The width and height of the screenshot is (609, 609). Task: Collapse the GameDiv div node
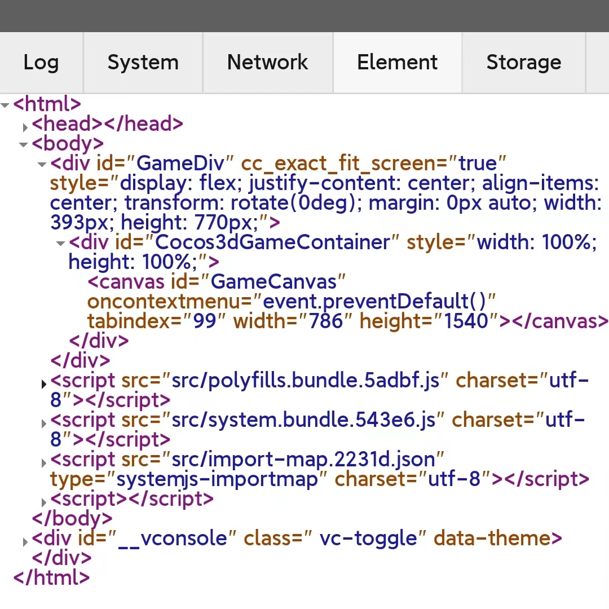(x=42, y=165)
